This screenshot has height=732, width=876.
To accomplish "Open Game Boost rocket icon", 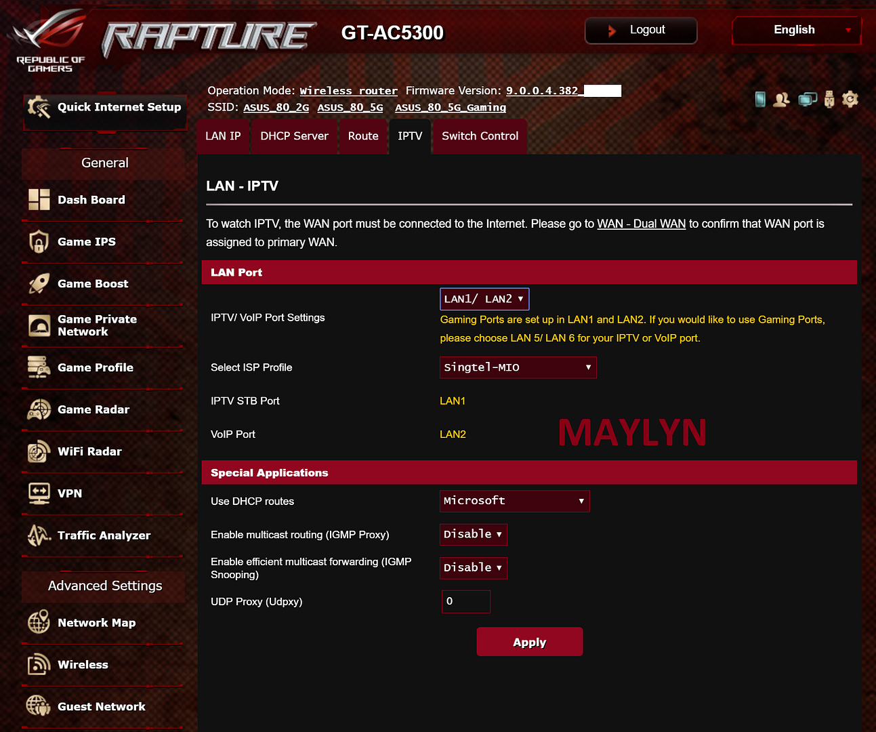I will [x=39, y=284].
